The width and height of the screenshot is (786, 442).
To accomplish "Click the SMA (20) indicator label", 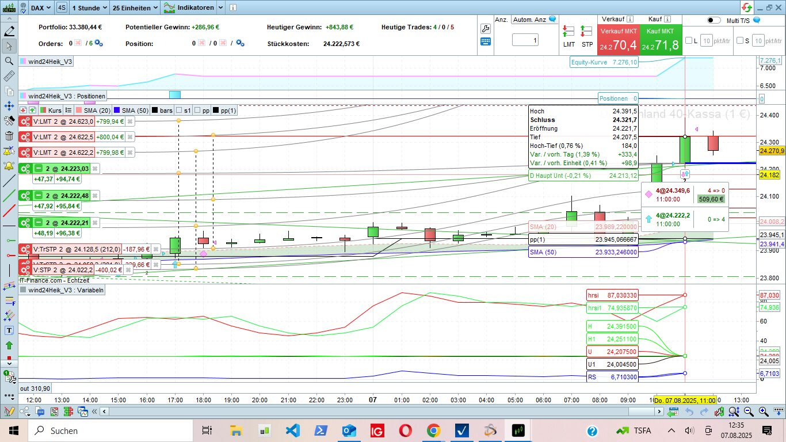I will point(97,110).
